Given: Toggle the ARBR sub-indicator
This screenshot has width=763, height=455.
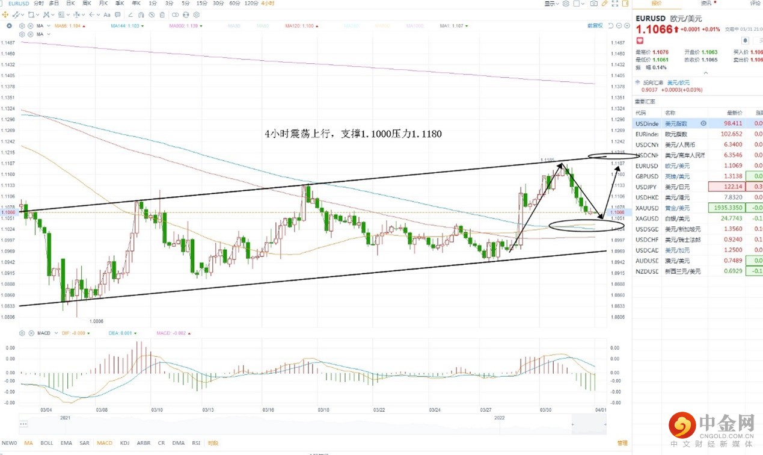Looking at the screenshot, I should (x=144, y=443).
